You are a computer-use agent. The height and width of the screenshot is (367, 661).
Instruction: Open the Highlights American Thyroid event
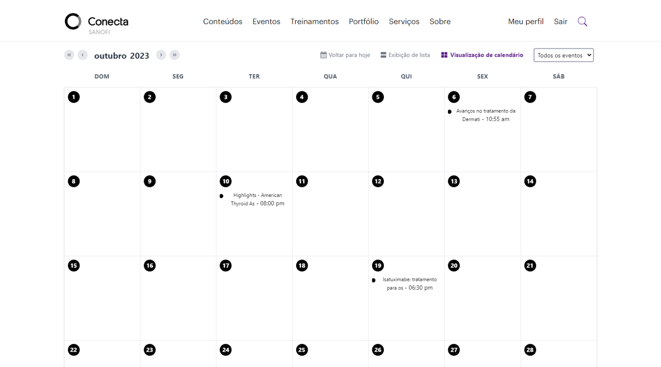point(257,199)
